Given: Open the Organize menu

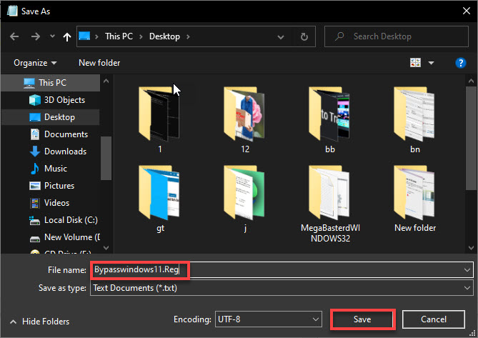Looking at the screenshot, I should click(35, 63).
